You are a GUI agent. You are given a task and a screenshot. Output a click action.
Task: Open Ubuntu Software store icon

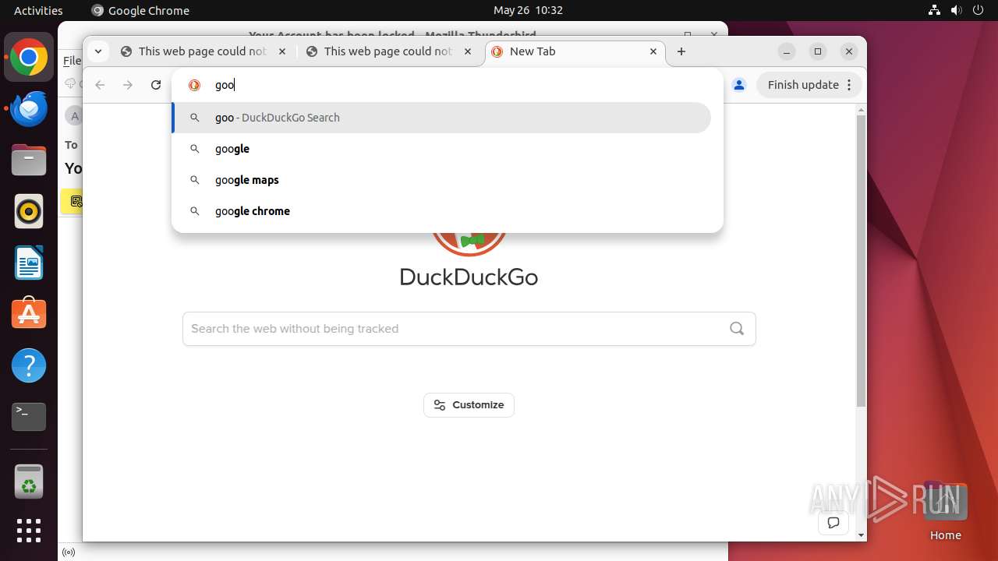click(x=29, y=313)
